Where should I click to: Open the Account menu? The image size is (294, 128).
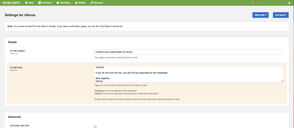pyautogui.click(x=96, y=3)
